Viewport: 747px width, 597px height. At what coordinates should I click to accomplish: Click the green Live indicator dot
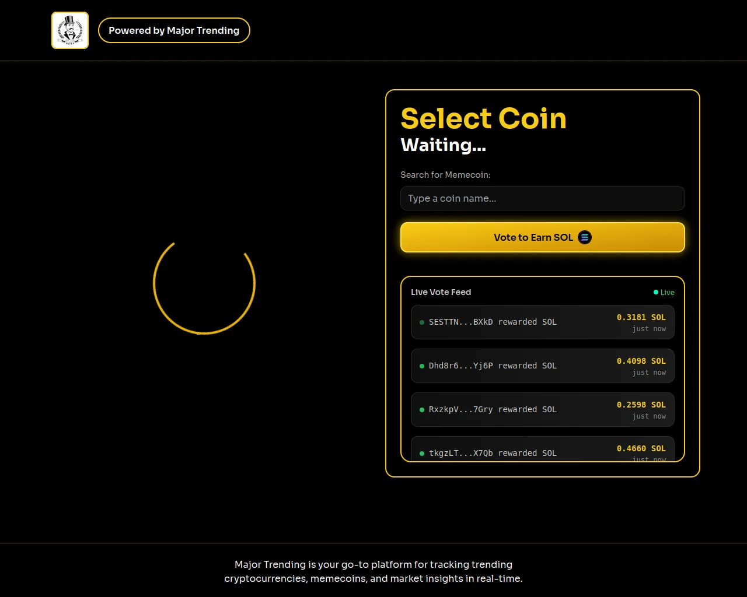pos(656,292)
